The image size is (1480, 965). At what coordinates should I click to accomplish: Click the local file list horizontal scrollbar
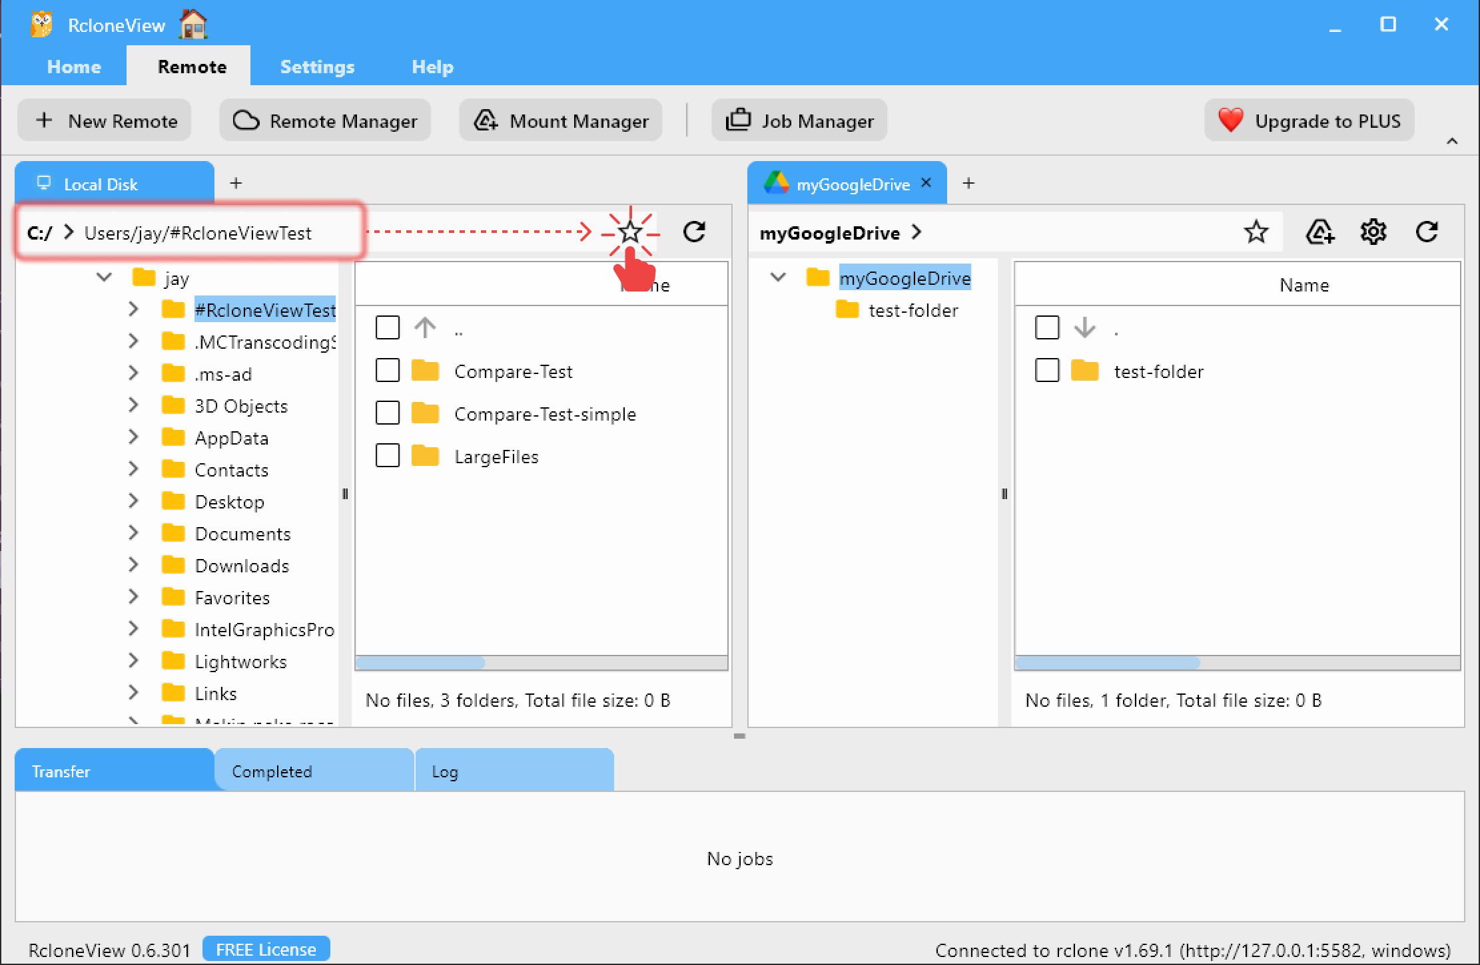pos(420,663)
